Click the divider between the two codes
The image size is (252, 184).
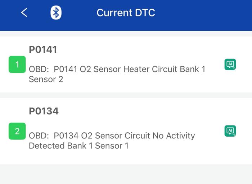point(126,95)
